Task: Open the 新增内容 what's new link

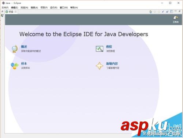Action: [112, 63]
